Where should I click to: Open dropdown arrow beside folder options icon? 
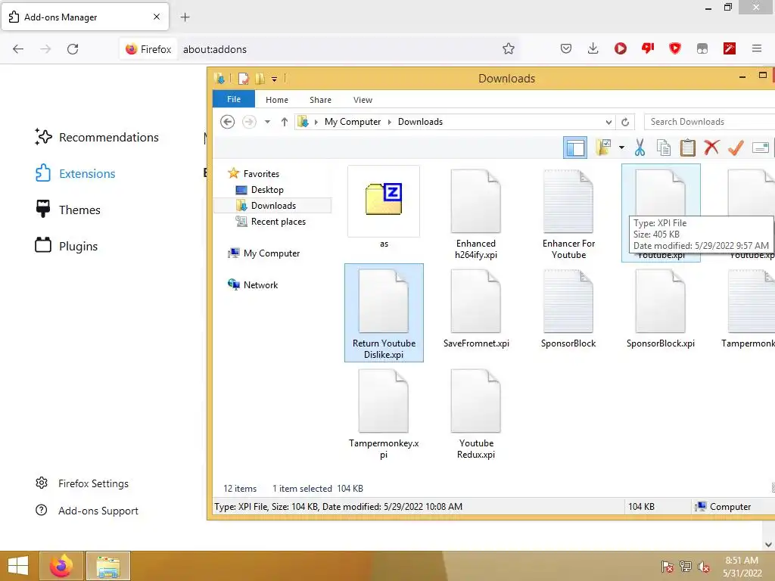(x=621, y=148)
